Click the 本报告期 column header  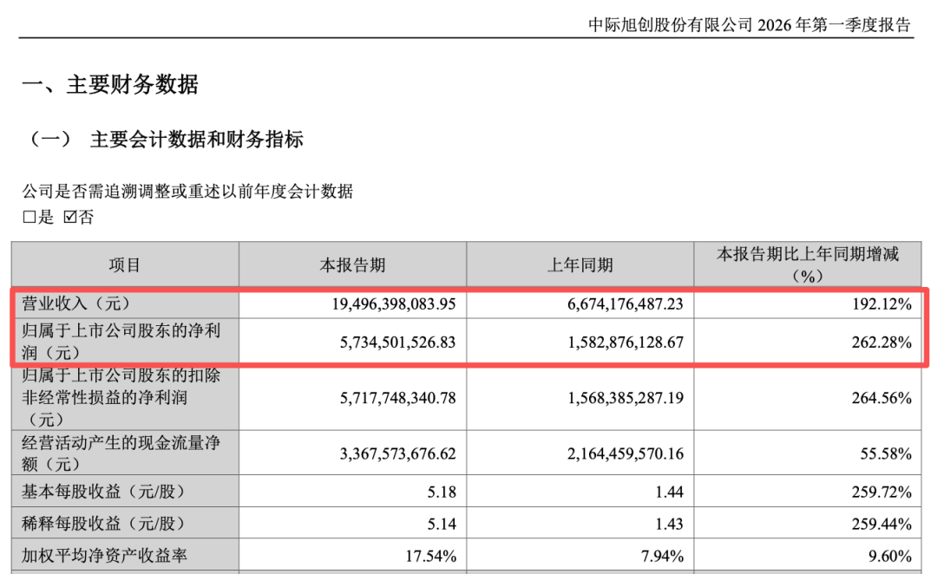[352, 264]
